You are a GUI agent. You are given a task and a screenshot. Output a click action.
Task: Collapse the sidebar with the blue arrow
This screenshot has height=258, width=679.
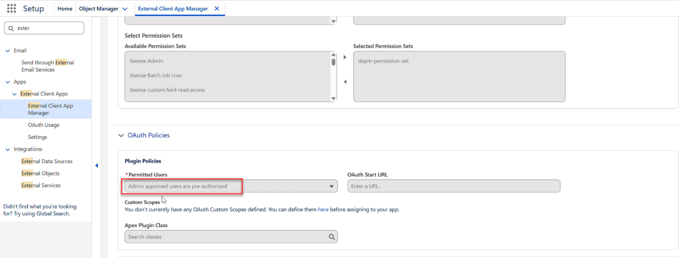[97, 166]
